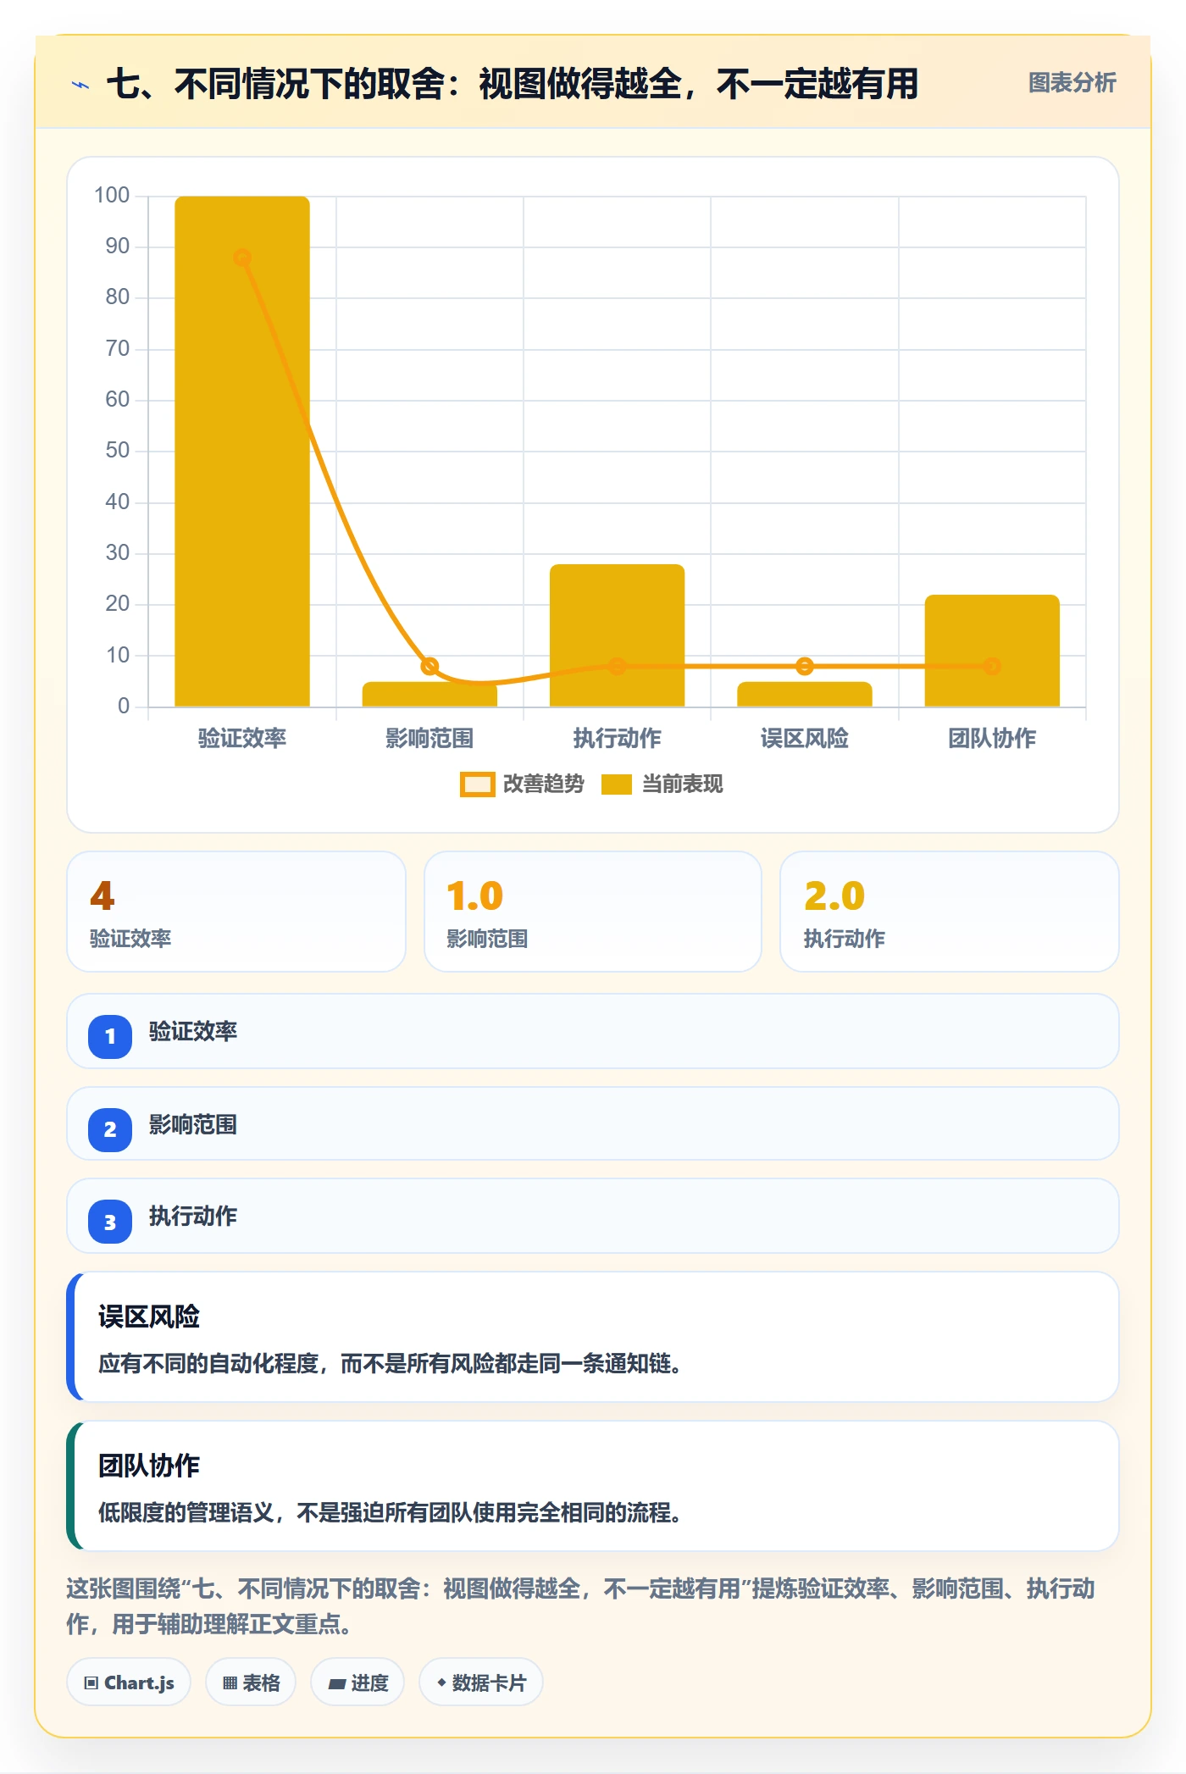Select the data card showing 2.0 执行动作

point(950,912)
